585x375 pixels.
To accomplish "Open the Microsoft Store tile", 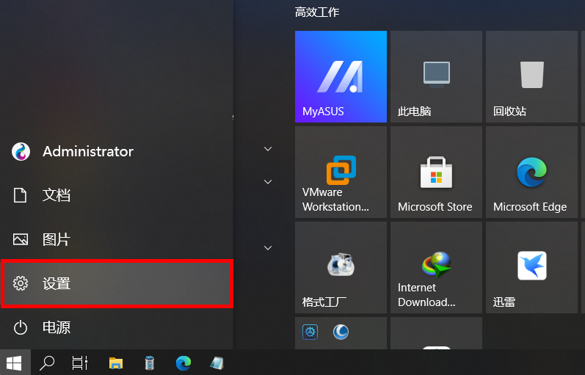I will 436,172.
